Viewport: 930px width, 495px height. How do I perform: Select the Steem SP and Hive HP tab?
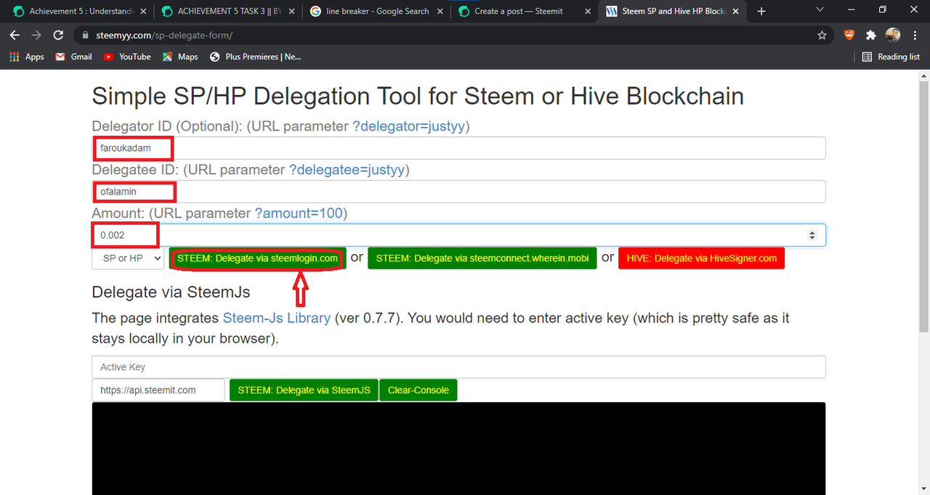click(x=672, y=11)
